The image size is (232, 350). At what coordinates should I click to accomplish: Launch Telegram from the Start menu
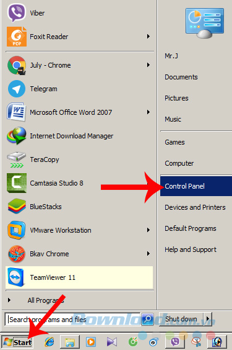pyautogui.click(x=80, y=89)
